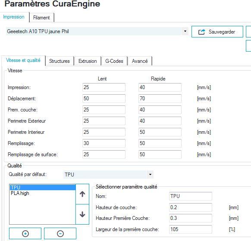Edit Perimetre Exterieur slow speed field
The image size is (251, 241).
(x=104, y=121)
